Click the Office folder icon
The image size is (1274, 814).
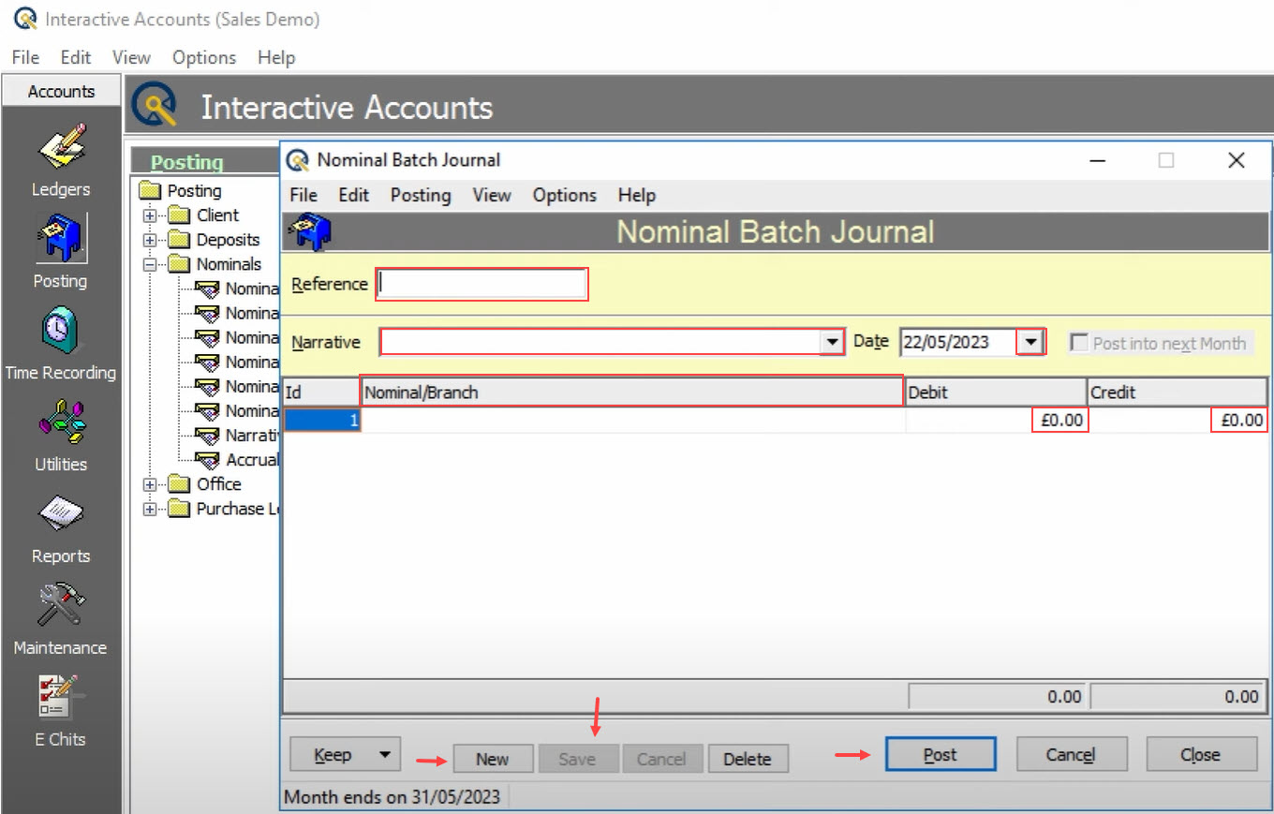179,484
